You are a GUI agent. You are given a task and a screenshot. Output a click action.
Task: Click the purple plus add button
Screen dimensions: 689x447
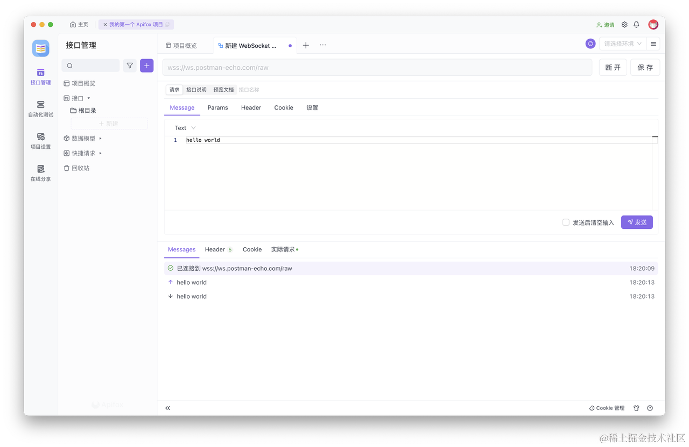(x=147, y=66)
